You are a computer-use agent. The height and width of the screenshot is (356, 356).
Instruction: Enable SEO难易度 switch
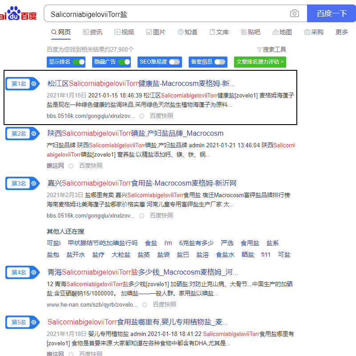174,62
